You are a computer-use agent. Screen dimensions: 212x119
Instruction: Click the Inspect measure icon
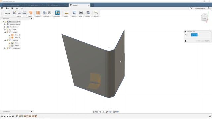(67, 13)
